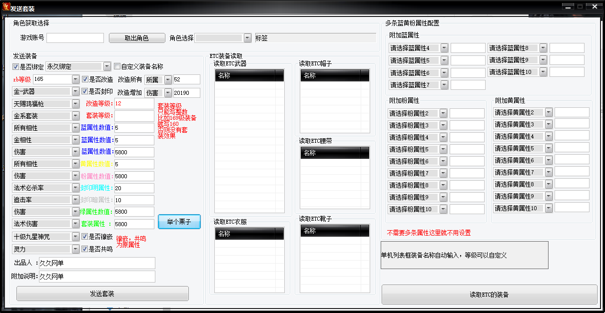This screenshot has width=605, height=313.
Task: Click the 单机列表框装备名称自动输入 info box
Action: pos(464,255)
